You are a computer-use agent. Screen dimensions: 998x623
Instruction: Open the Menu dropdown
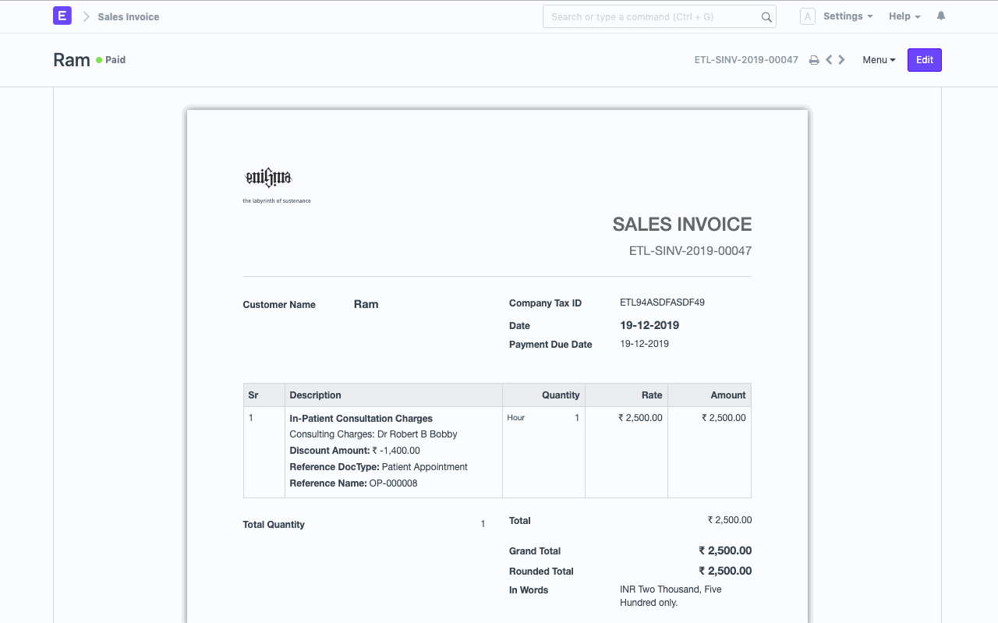coord(879,60)
